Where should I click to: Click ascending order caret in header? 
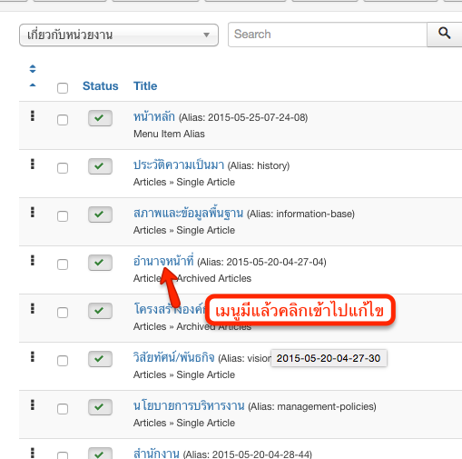pos(33,85)
